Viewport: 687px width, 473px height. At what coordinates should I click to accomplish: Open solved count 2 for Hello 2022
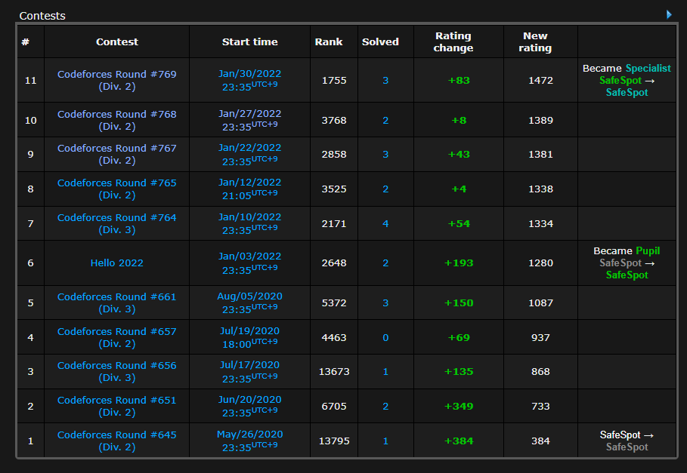[385, 263]
